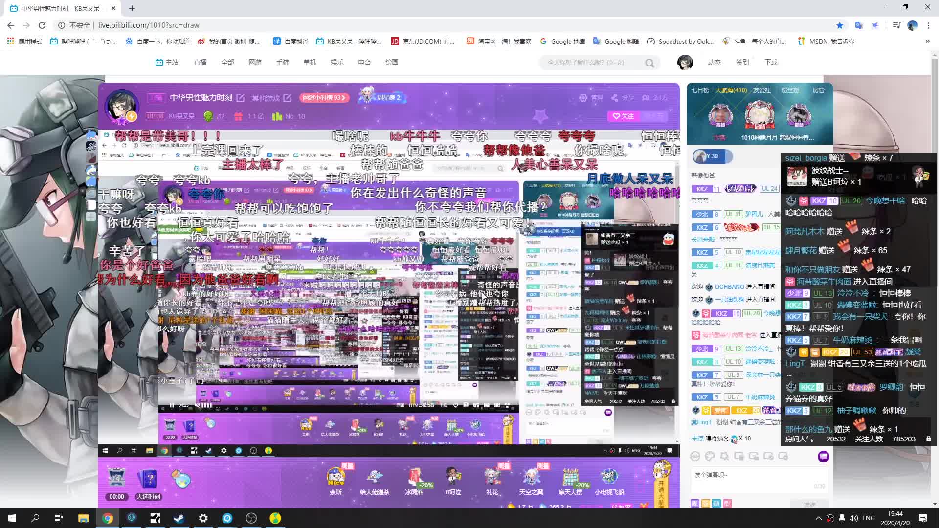
Task: Switch to 大航海(410) tab
Action: pyautogui.click(x=731, y=90)
